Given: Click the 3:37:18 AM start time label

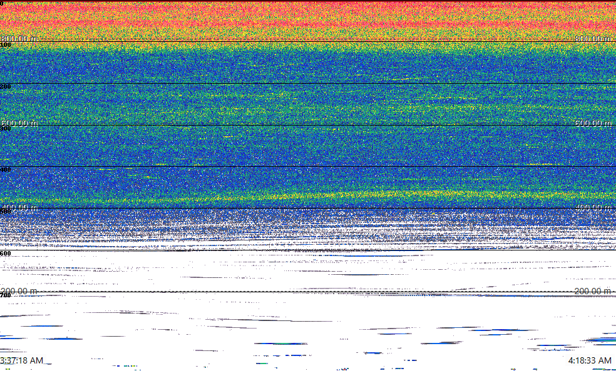Looking at the screenshot, I should coord(22,360).
